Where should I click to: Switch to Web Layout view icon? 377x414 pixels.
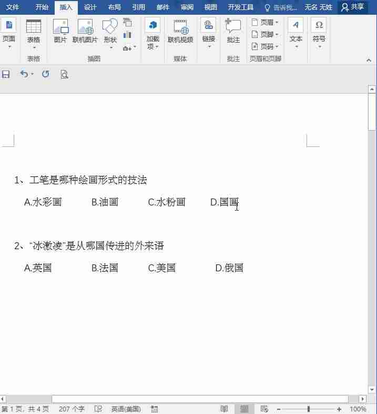point(264,409)
